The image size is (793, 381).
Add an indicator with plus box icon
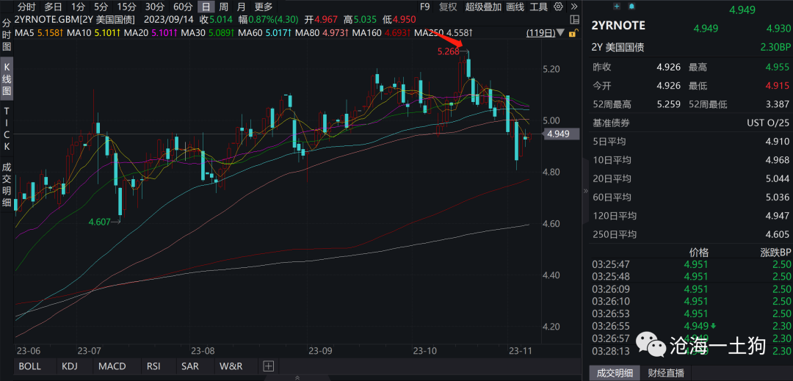tap(268, 366)
